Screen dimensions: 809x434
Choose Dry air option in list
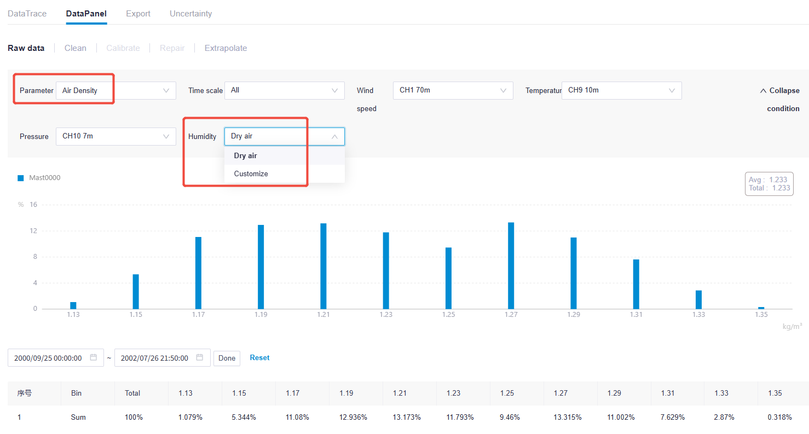(246, 156)
